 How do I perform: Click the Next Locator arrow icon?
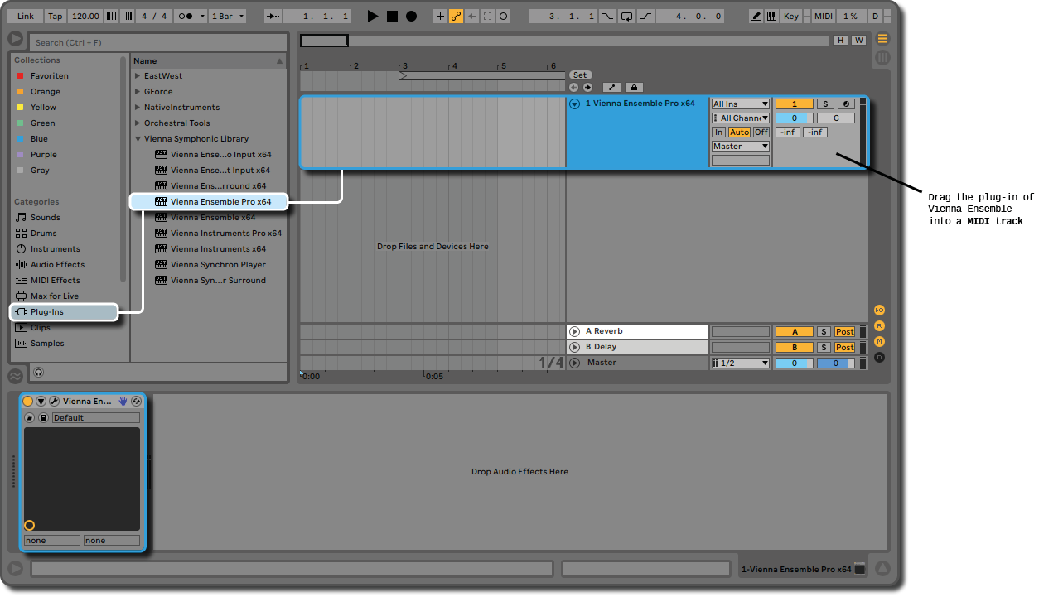[587, 87]
